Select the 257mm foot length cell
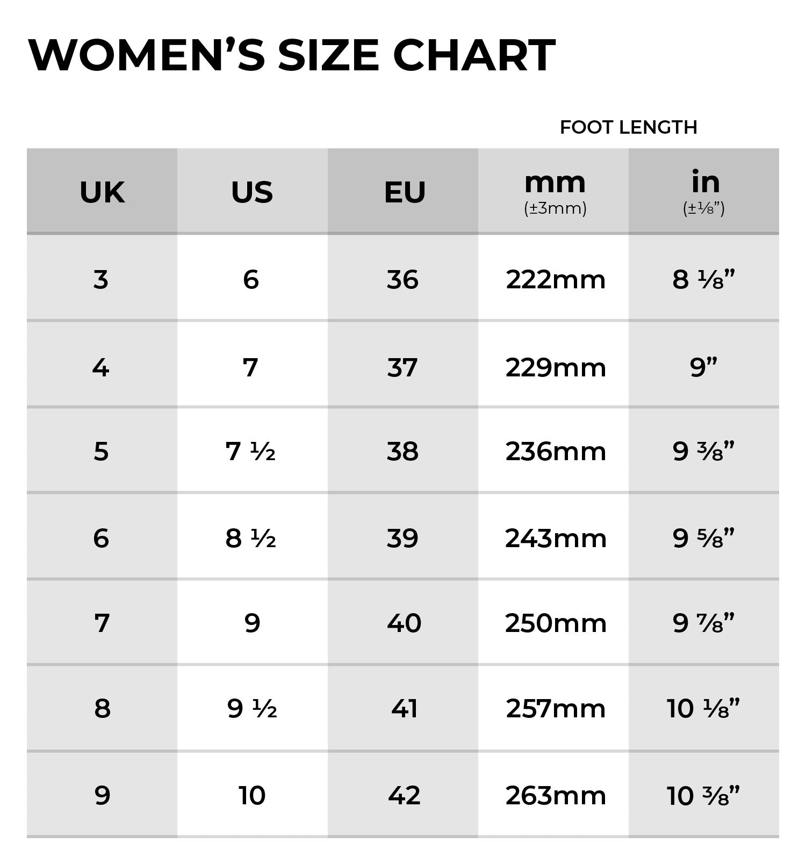Image resolution: width=806 pixels, height=865 pixels. (556, 709)
